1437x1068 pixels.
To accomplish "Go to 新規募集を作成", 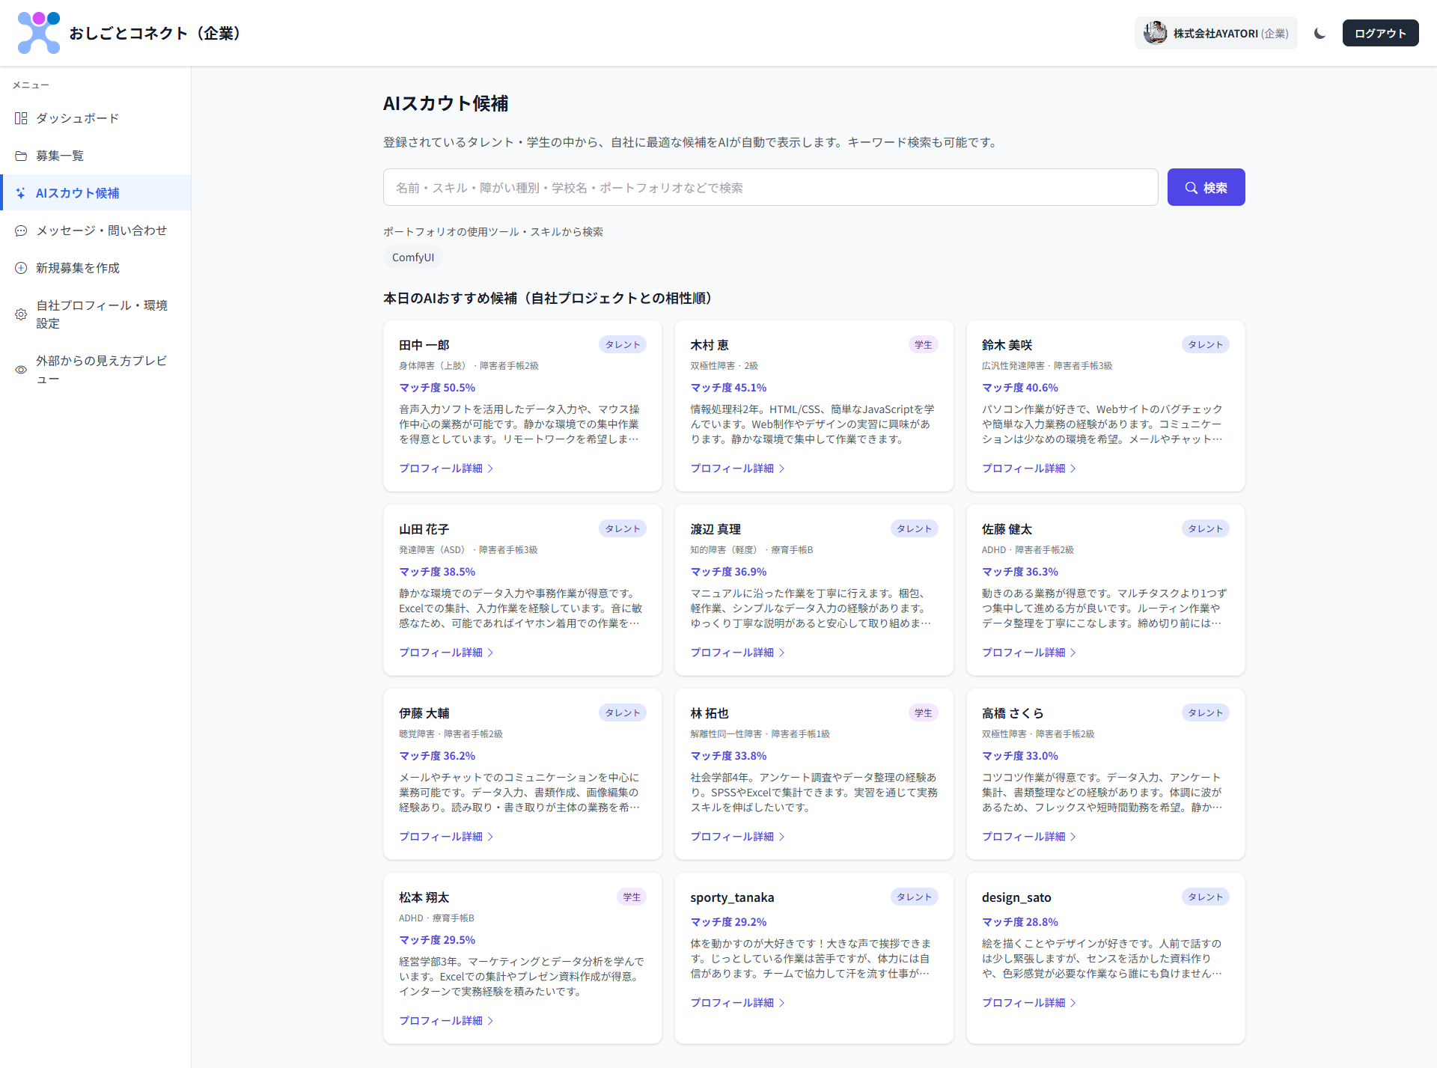I will coord(96,268).
